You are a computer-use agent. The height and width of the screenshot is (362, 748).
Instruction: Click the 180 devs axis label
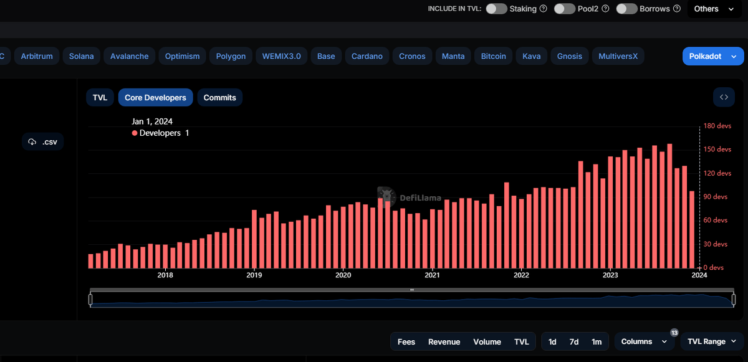tap(717, 126)
